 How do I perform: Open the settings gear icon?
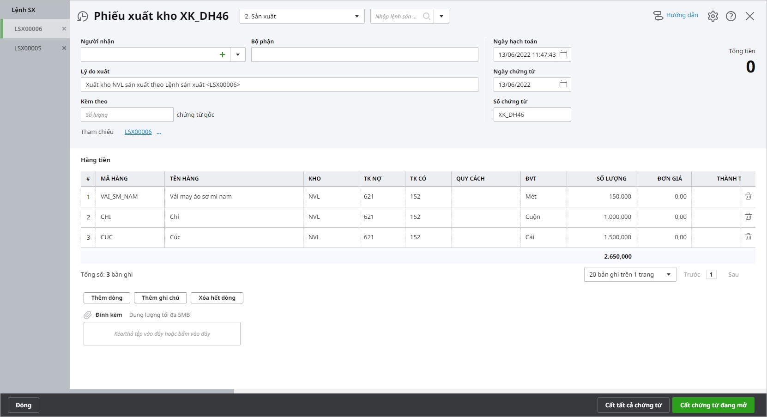(x=713, y=16)
